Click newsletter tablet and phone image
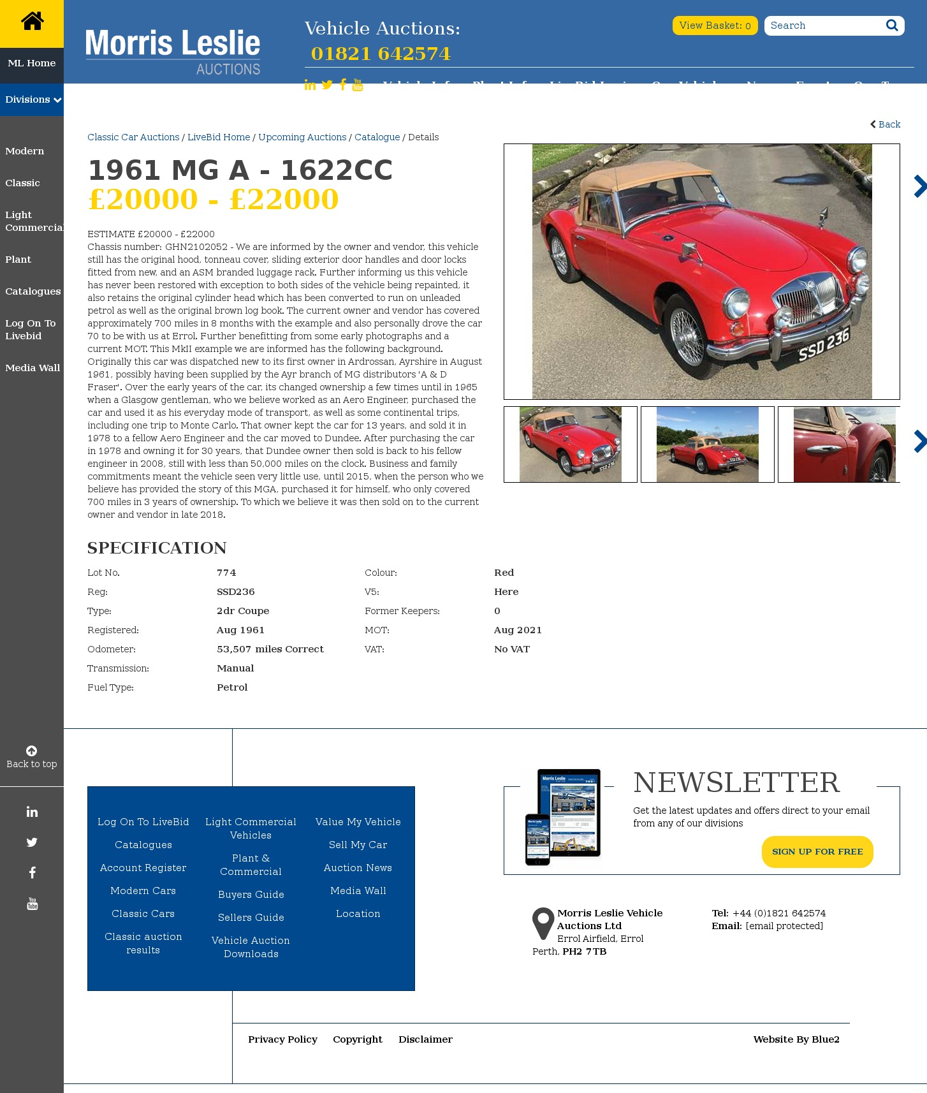The width and height of the screenshot is (927, 1093). tap(563, 817)
